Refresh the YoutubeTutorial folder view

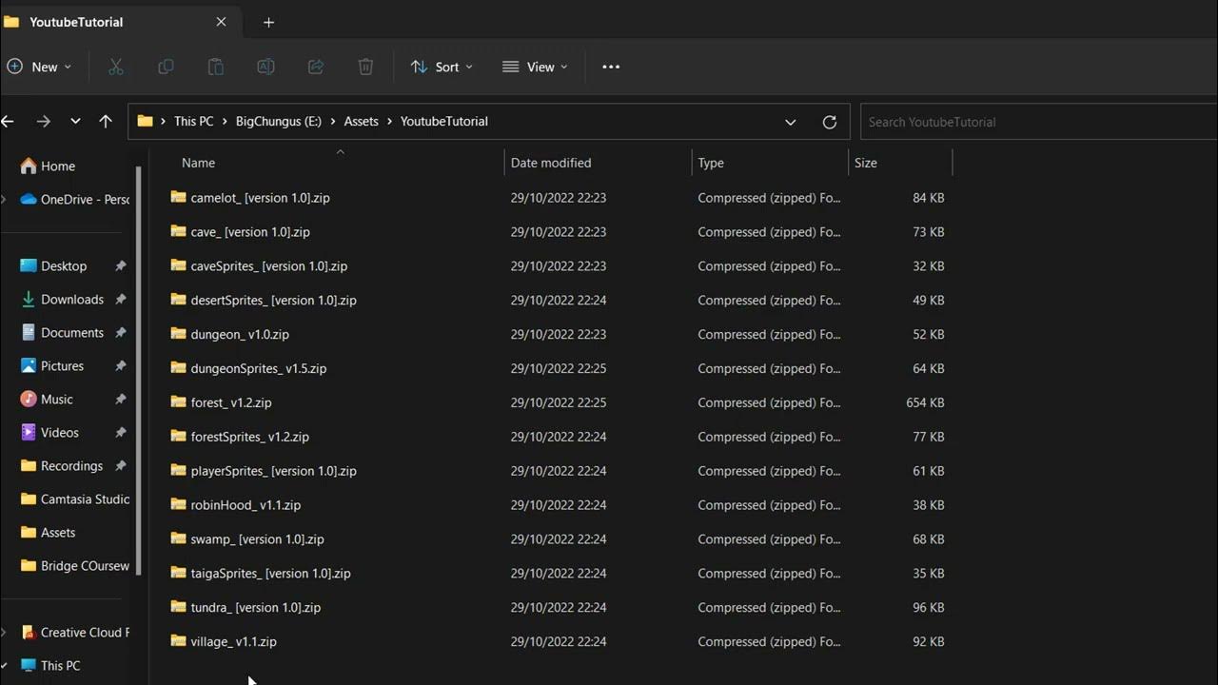pos(829,122)
